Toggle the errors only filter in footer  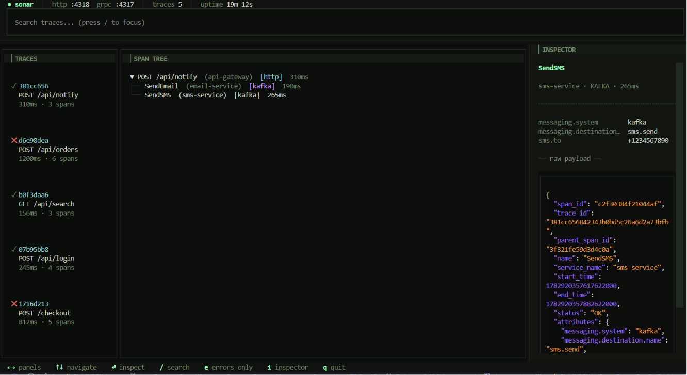(x=228, y=367)
